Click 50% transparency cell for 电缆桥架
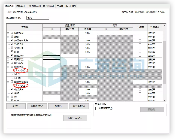The width and height of the screenshot is (175, 140). 88,67
